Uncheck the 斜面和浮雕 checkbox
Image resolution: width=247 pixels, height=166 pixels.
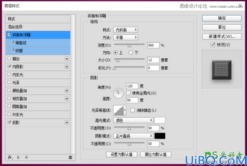(9, 34)
